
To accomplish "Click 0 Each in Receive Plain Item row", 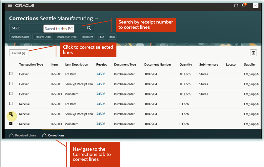I will pos(184,124).
